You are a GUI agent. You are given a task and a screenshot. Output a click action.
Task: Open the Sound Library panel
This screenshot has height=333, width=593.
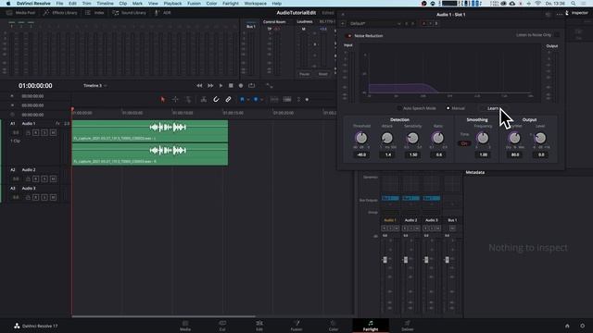[129, 12]
